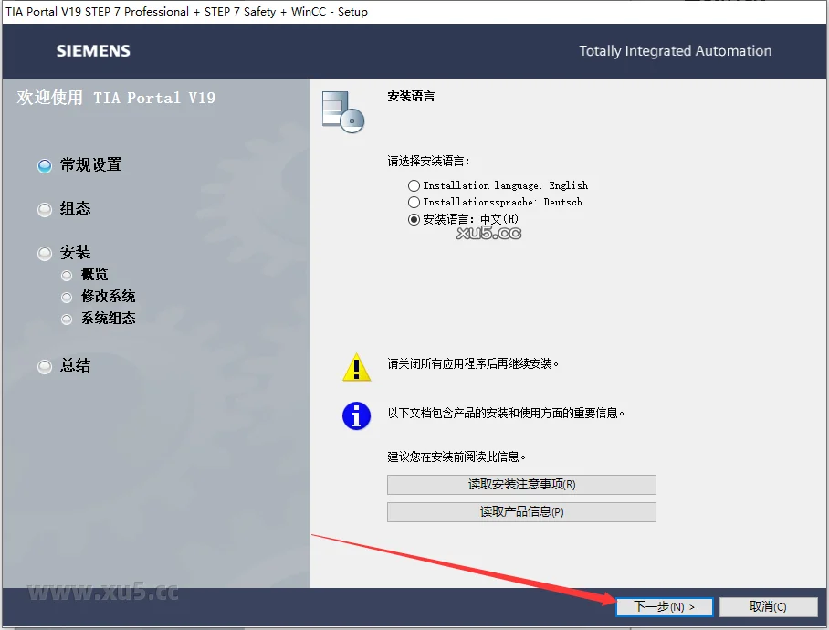Select Installation language: English

[x=414, y=184]
